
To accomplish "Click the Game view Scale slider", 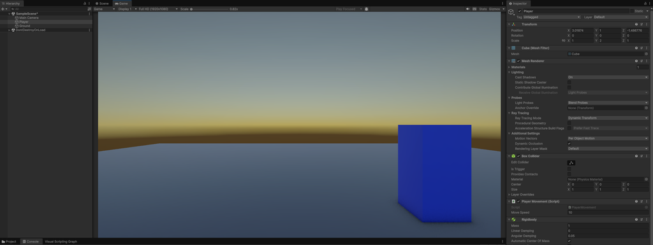I will click(209, 9).
